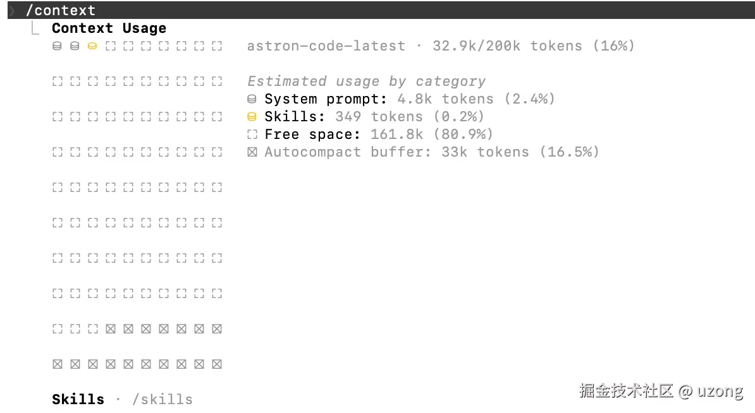This screenshot has width=755, height=413.
Task: Click the first gray system prompt grid icon
Action: coord(58,46)
